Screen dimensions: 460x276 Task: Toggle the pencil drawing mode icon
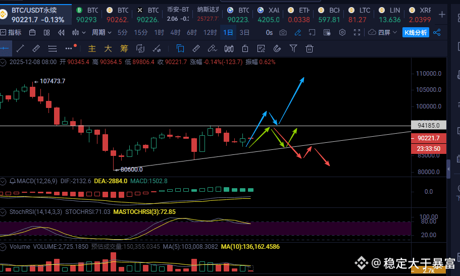click(298, 33)
